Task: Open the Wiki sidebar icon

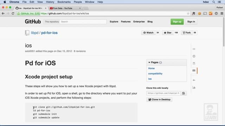Action: [x=194, y=70]
